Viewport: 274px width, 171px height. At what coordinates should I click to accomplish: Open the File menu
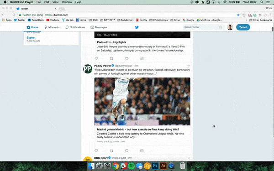click(39, 2)
